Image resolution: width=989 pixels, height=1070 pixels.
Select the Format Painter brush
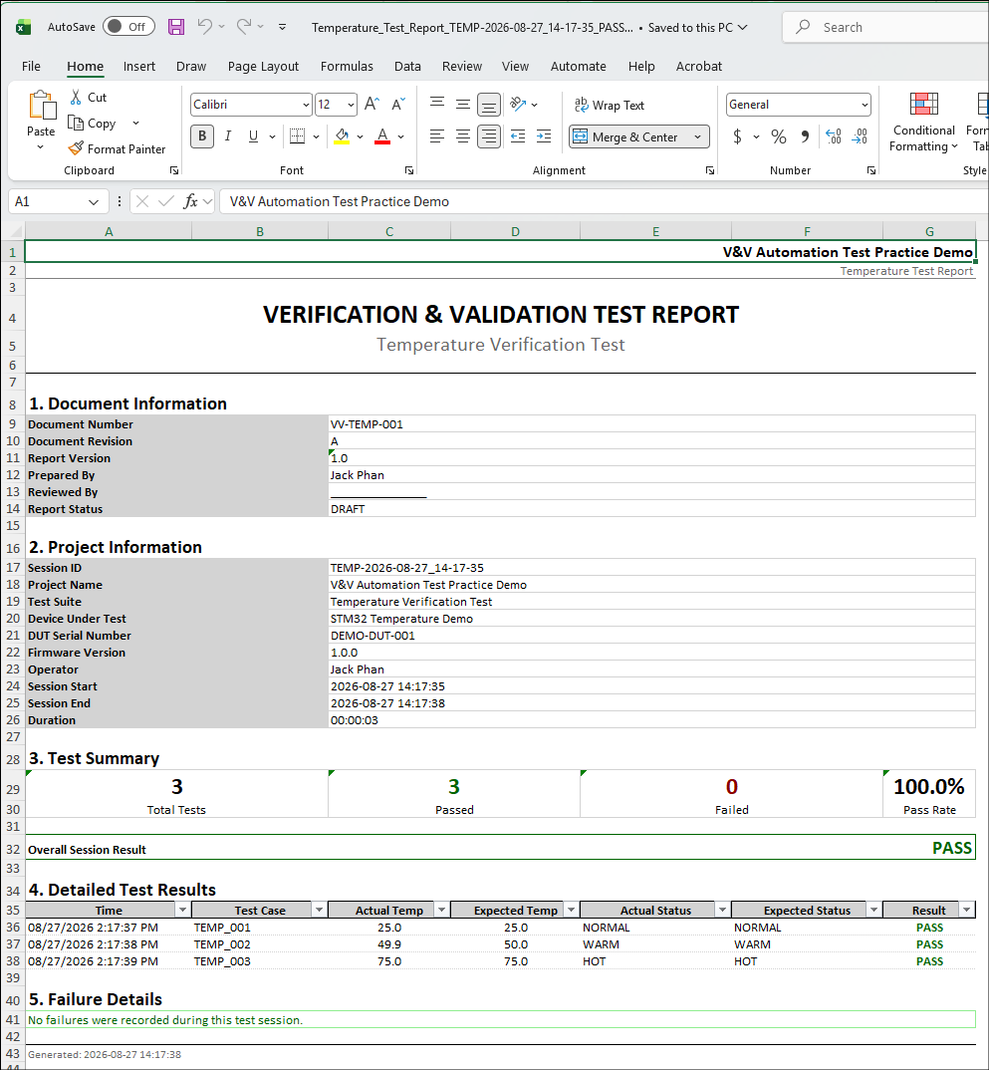(x=76, y=148)
